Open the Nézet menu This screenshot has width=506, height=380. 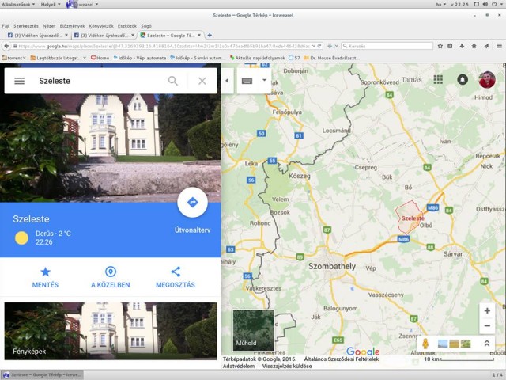(x=49, y=26)
